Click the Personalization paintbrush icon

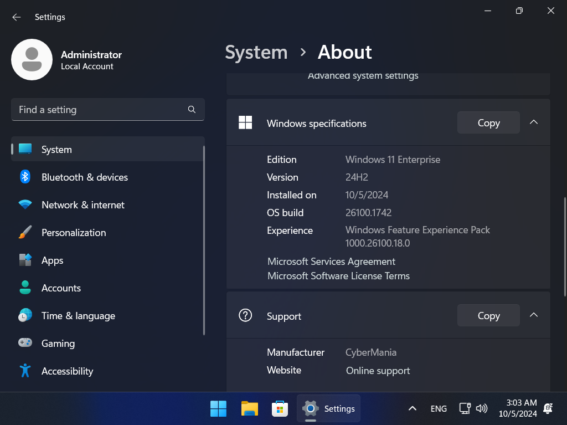tap(25, 232)
